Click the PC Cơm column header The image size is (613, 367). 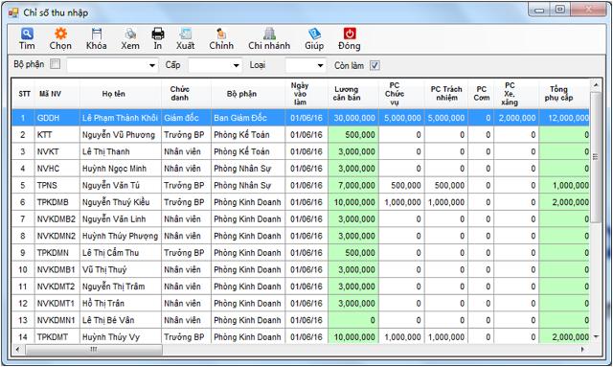coord(481,94)
